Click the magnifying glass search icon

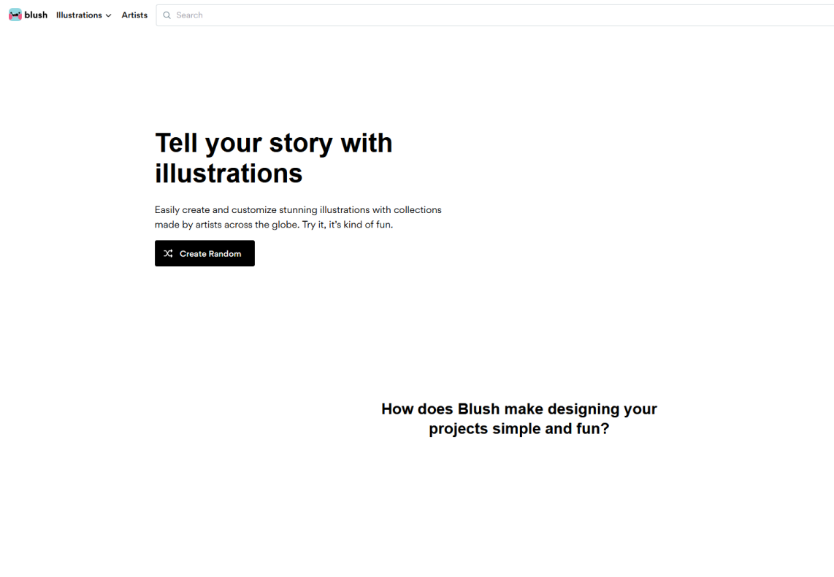[167, 15]
